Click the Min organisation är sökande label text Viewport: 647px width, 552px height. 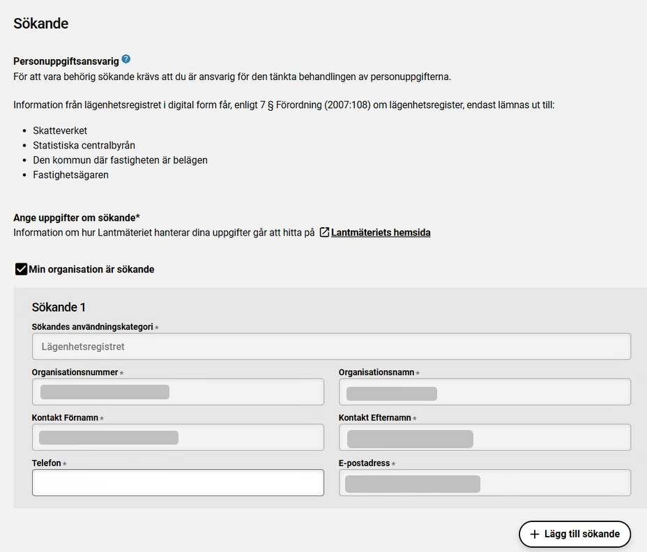coord(91,269)
